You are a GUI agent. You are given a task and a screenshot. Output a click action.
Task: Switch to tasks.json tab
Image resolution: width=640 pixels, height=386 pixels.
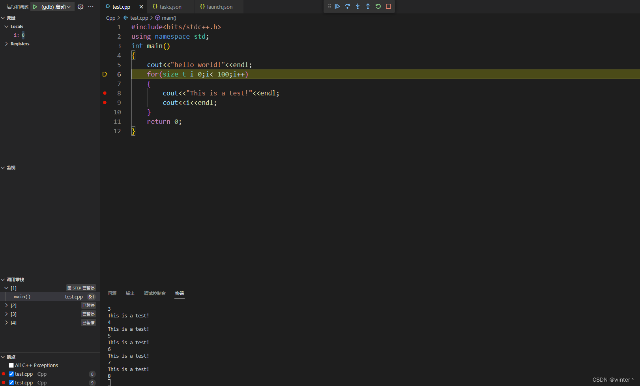pyautogui.click(x=170, y=7)
